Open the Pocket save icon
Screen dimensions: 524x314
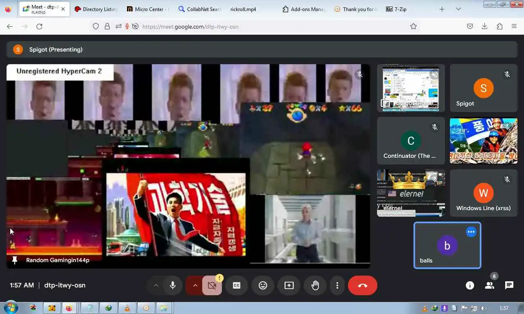[x=470, y=26]
